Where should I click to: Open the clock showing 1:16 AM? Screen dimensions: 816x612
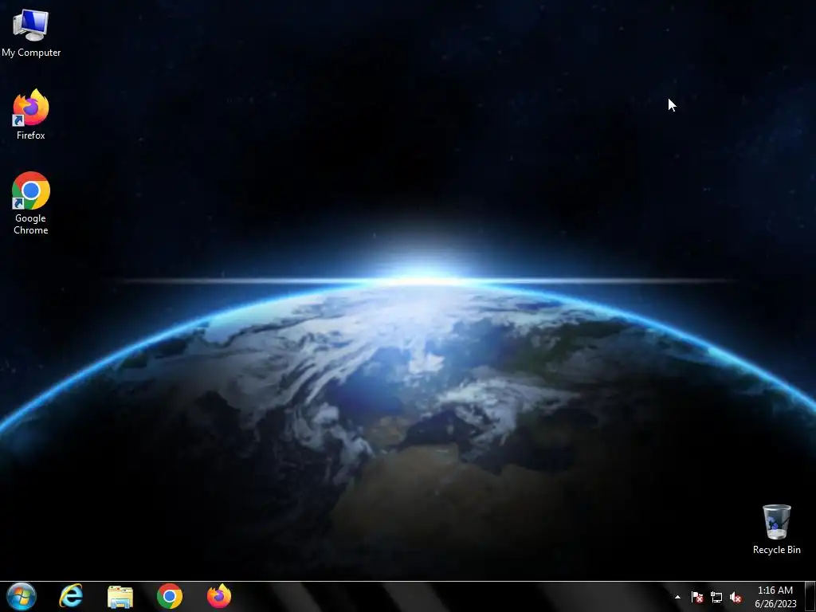[775, 597]
